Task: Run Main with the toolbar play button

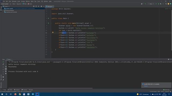Action: coord(156,4)
